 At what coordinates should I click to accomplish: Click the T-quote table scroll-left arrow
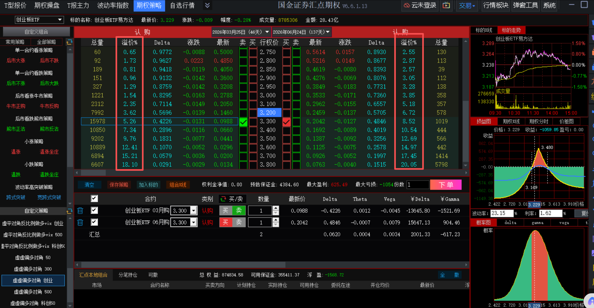pyautogui.click(x=77, y=173)
